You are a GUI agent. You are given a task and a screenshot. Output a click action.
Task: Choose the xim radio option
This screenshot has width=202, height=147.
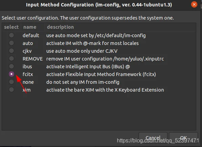tap(11, 90)
